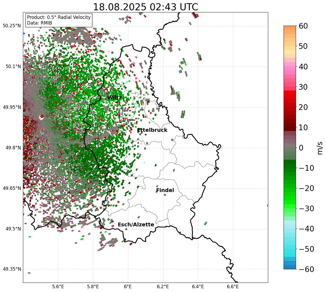Click the colorbar label 50

pos(304,46)
